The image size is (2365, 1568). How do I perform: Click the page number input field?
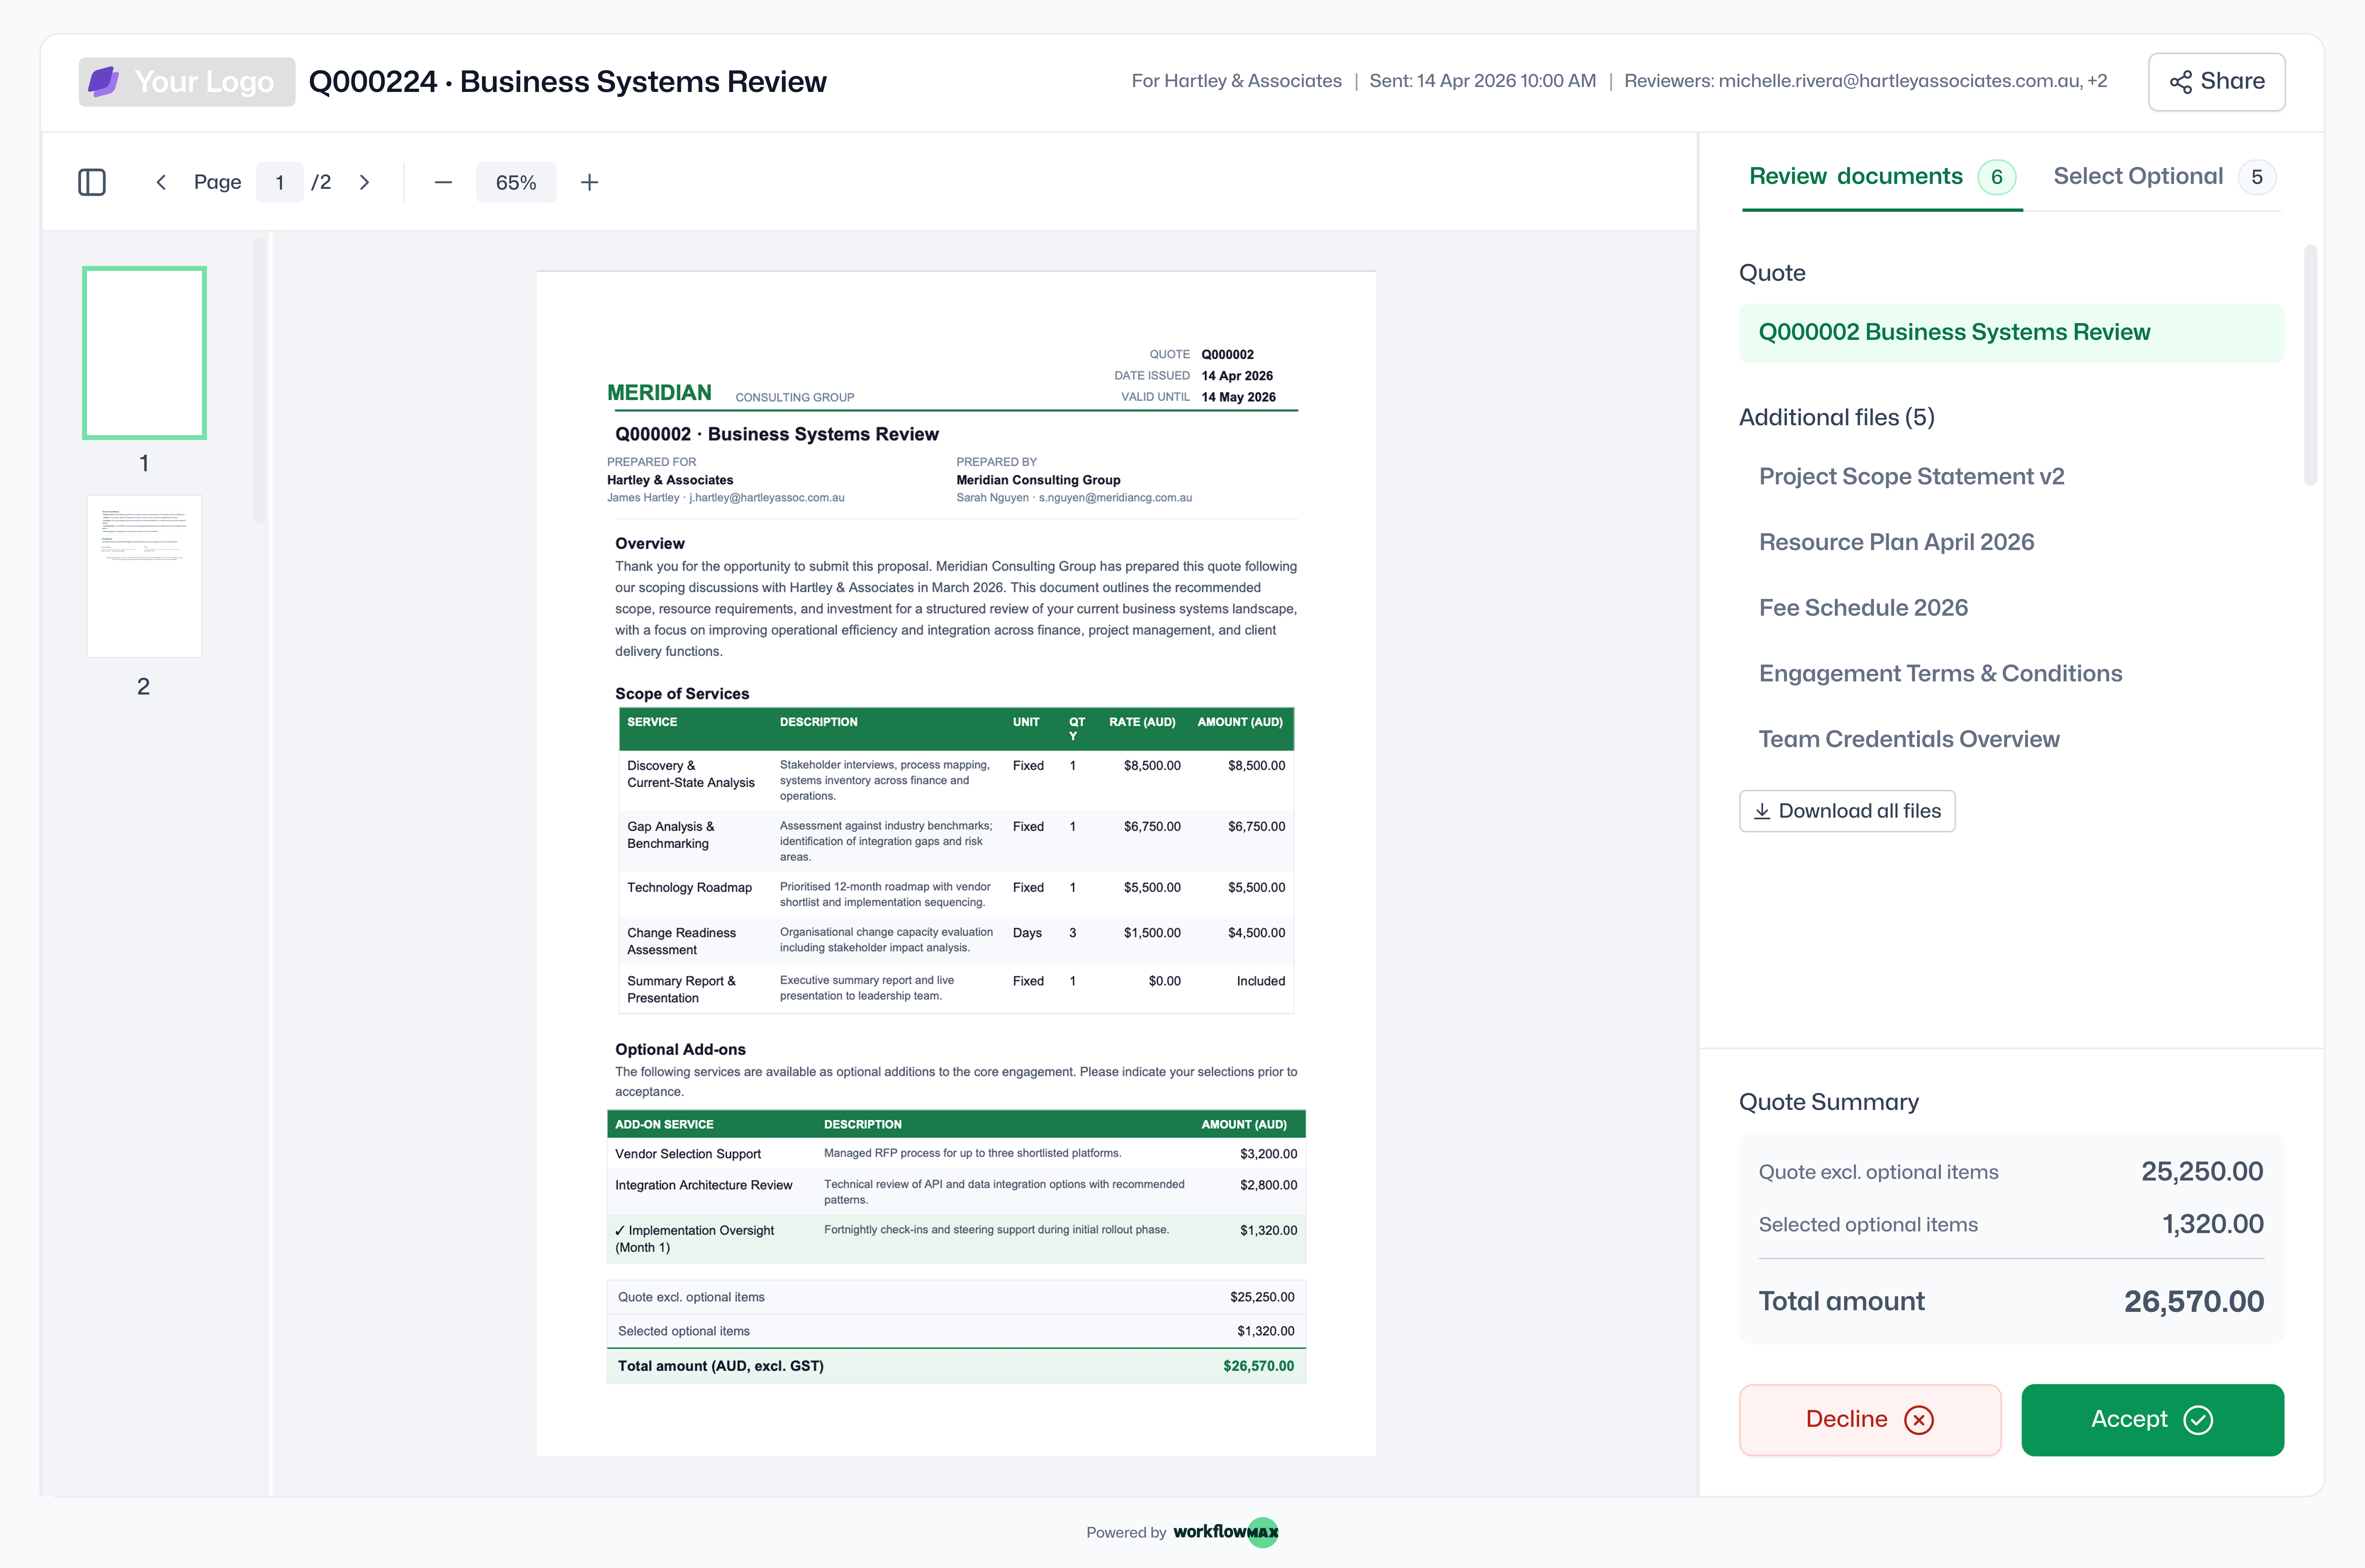pos(280,182)
